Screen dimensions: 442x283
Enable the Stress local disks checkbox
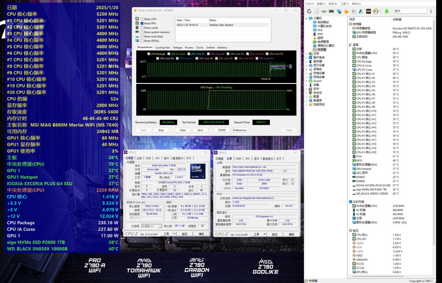pos(142,36)
